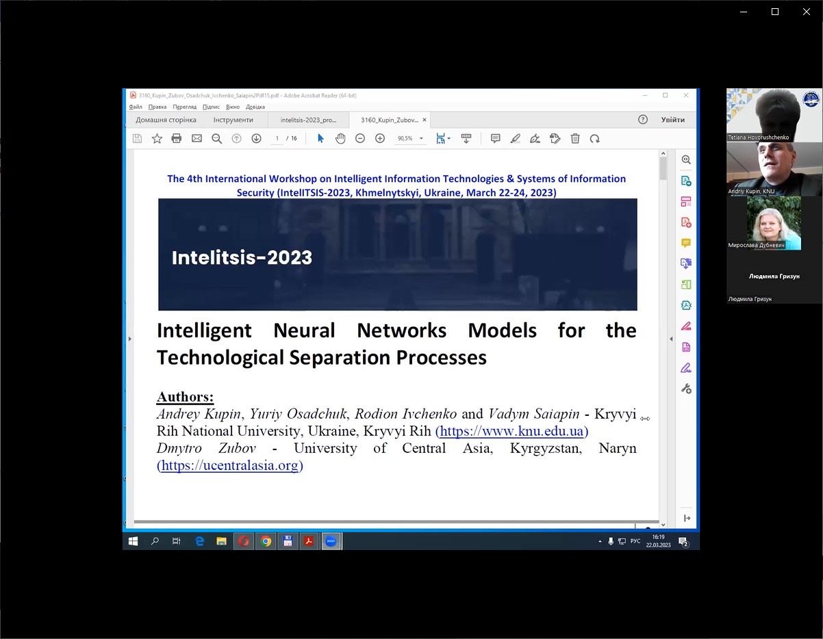Activate the Selection arrow tool
Image resolution: width=823 pixels, height=639 pixels.
point(320,139)
